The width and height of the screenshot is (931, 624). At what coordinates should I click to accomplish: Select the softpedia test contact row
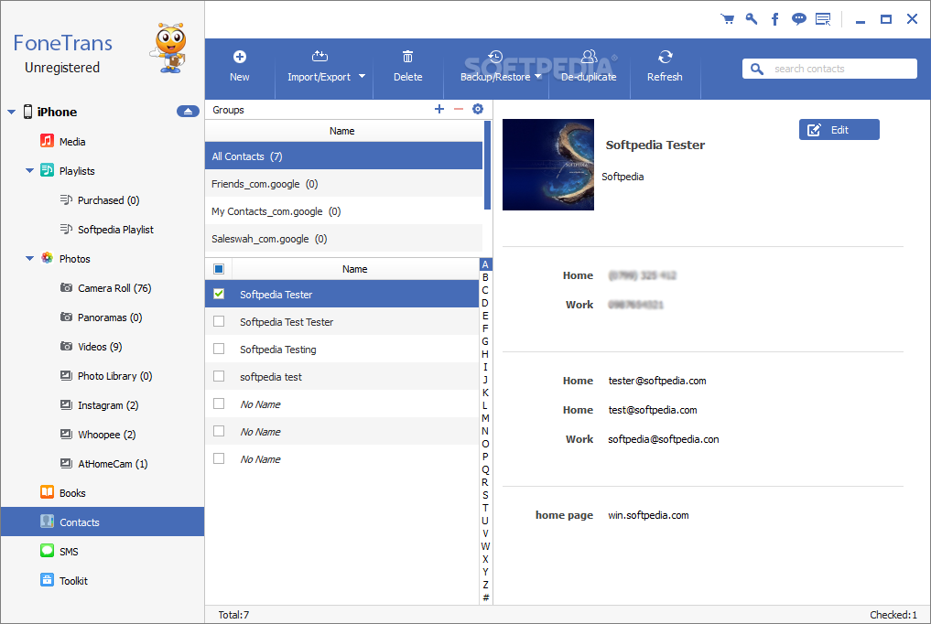342,376
